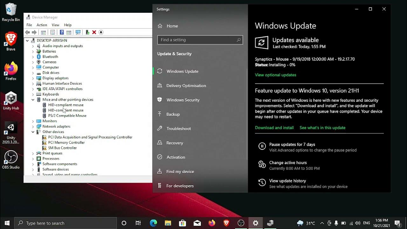Open Unity Hub desktop shortcut

click(11, 101)
